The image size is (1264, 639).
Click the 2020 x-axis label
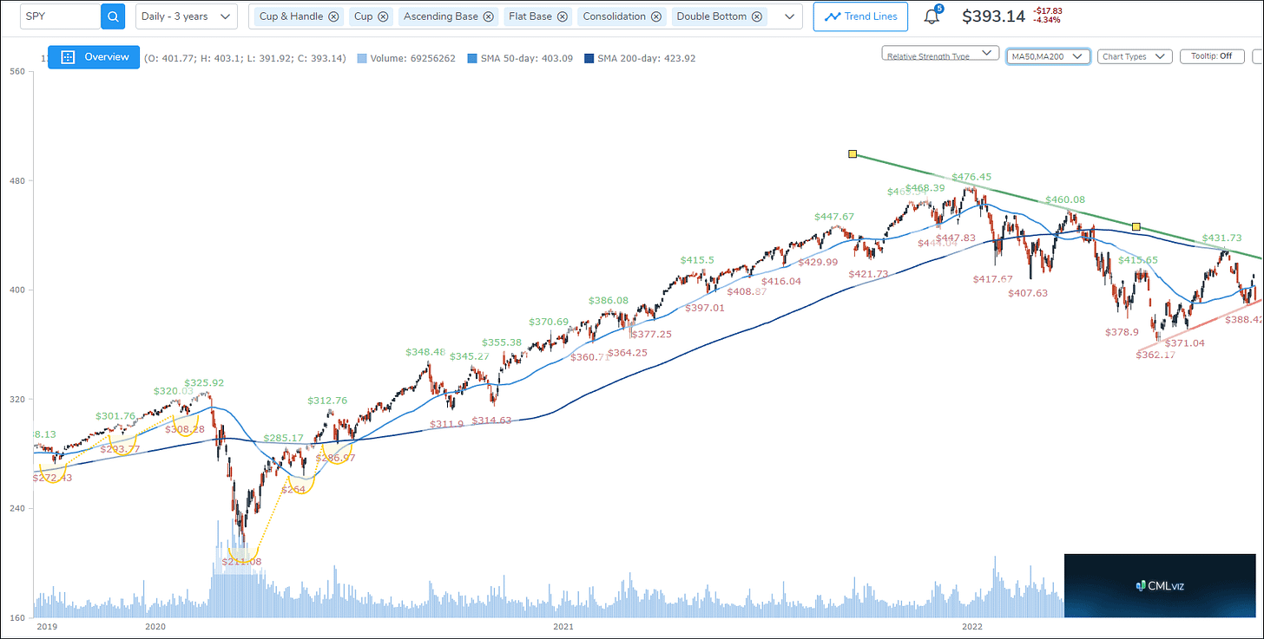coord(155,625)
